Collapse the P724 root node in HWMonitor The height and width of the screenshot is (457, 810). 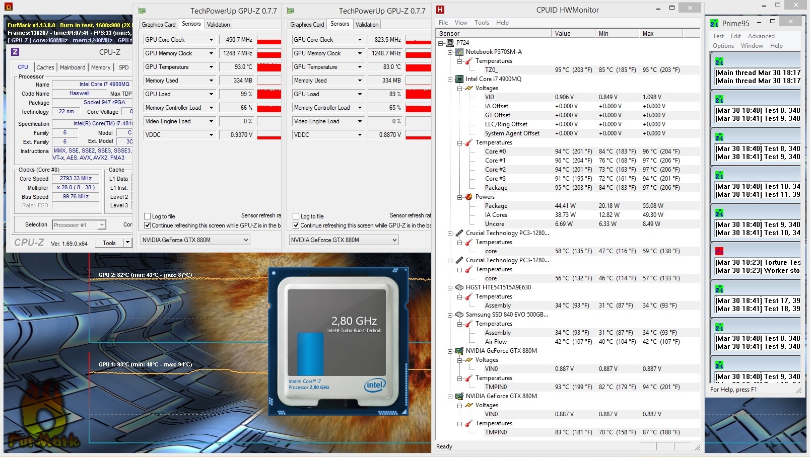[x=441, y=43]
